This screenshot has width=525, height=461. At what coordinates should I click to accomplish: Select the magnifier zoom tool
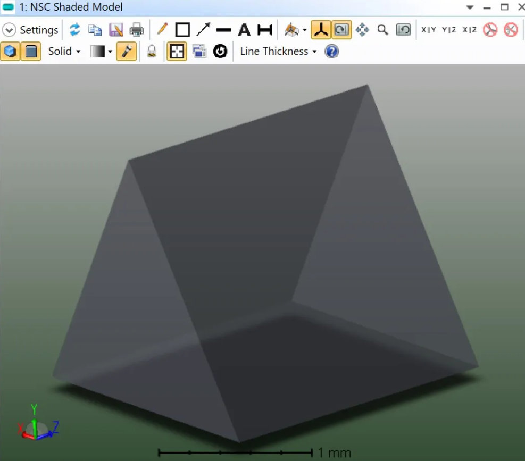pyautogui.click(x=382, y=30)
